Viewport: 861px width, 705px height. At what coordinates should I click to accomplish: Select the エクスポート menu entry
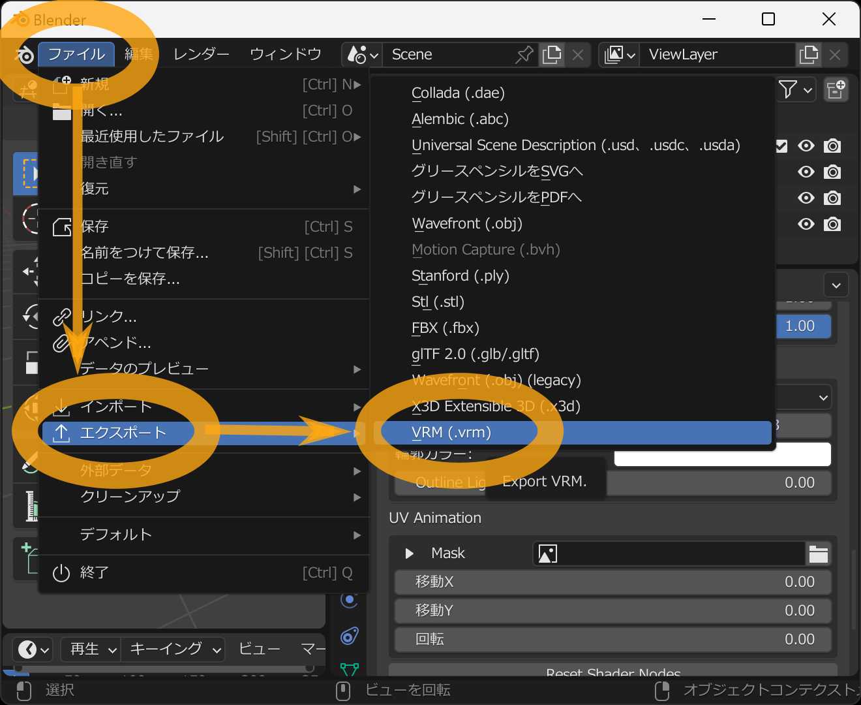205,433
